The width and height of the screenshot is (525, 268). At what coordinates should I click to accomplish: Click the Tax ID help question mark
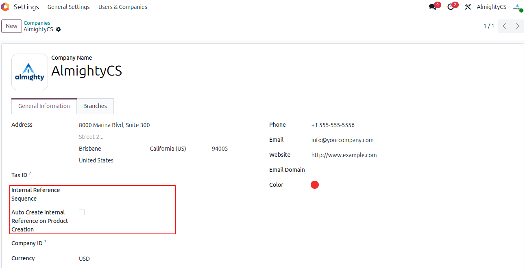click(30, 174)
